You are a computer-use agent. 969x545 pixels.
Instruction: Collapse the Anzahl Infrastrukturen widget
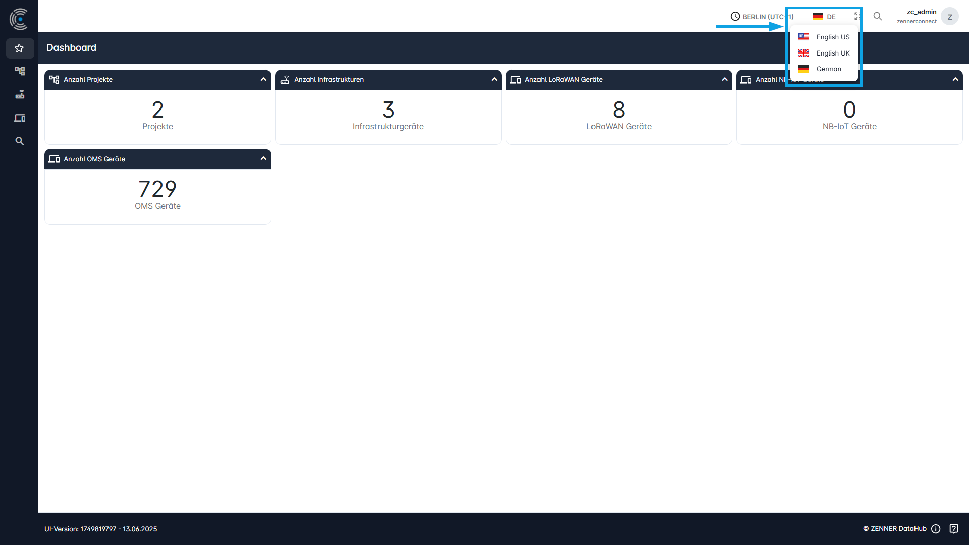[x=494, y=79]
